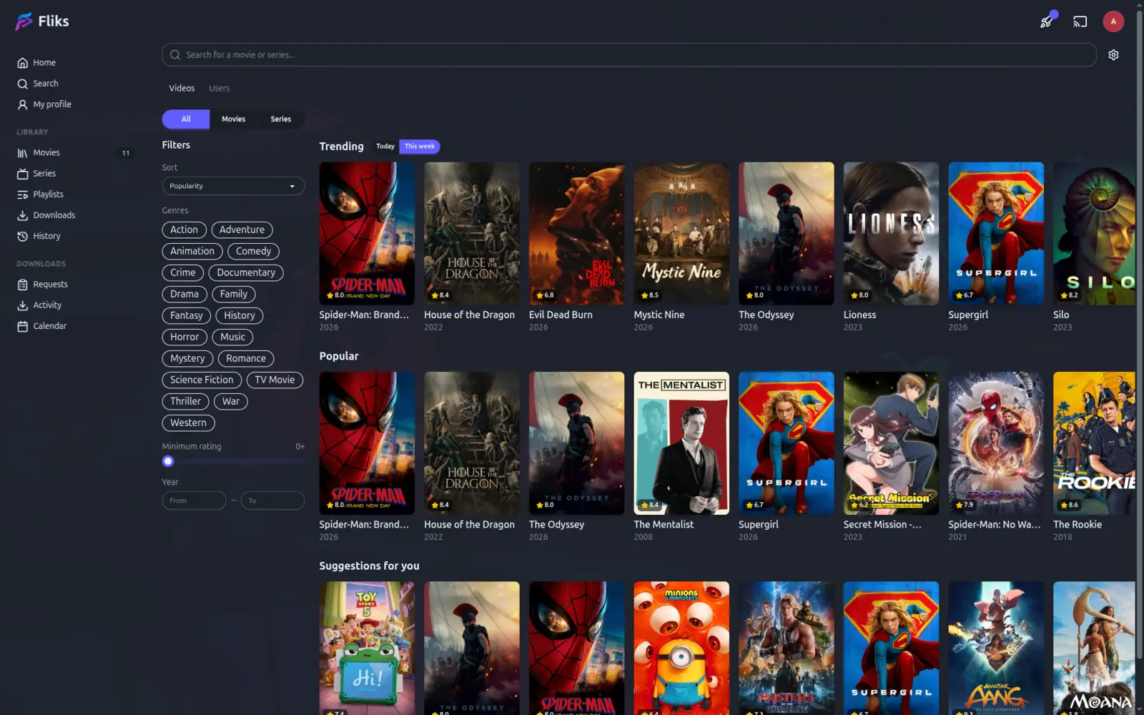This screenshot has width=1144, height=715.
Task: Switch to the Videos tab
Action: 182,89
